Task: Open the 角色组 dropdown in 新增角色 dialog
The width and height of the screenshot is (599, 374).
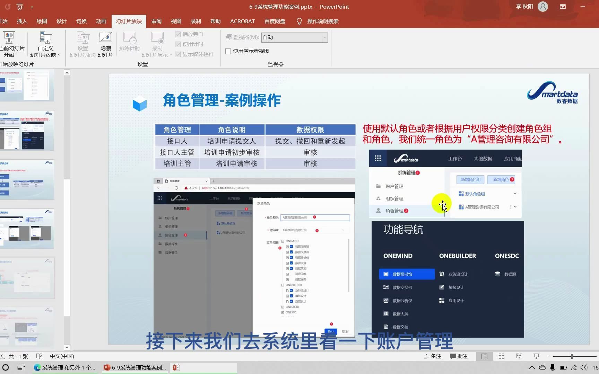Action: point(315,230)
